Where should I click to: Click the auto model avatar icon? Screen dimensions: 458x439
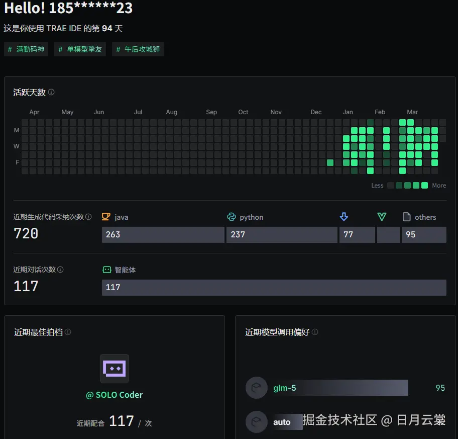click(256, 422)
